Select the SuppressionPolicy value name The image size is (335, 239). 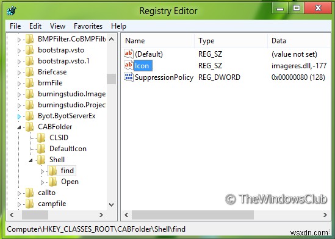(x=164, y=77)
